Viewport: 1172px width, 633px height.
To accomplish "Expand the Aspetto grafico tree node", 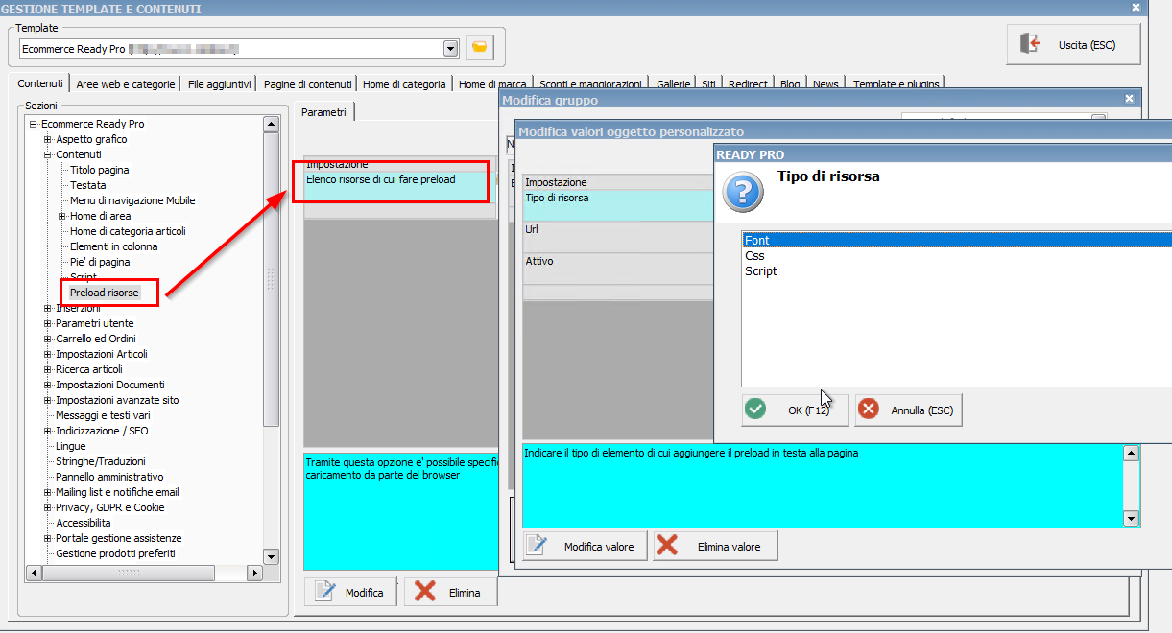I will (48, 139).
